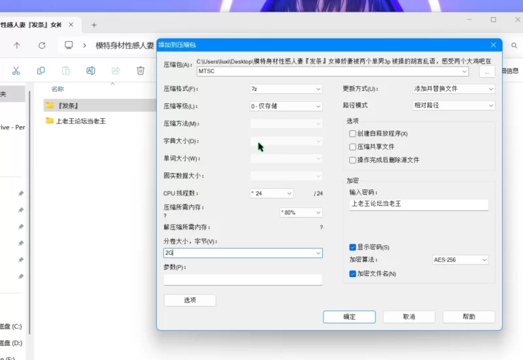Select the (C:) drive in Explorer sidebar
523x360 pixels.
[x=11, y=326]
